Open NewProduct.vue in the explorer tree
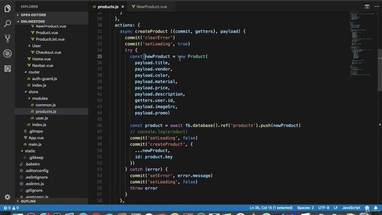The width and height of the screenshot is (382, 215). (x=51, y=26)
